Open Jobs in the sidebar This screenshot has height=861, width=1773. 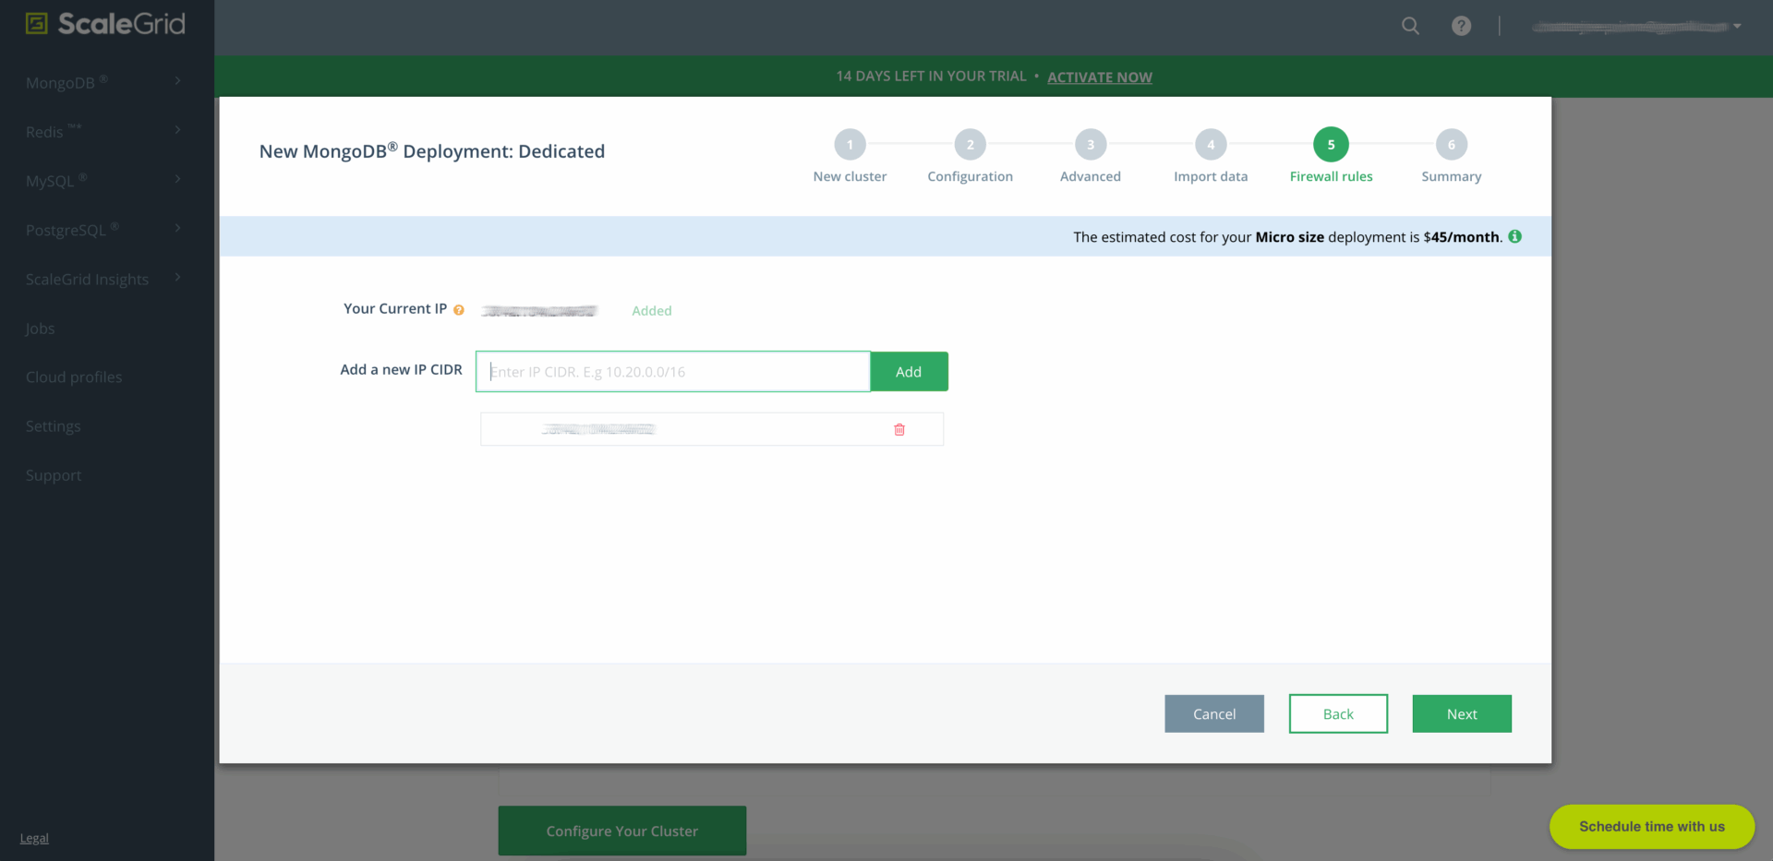coord(41,329)
